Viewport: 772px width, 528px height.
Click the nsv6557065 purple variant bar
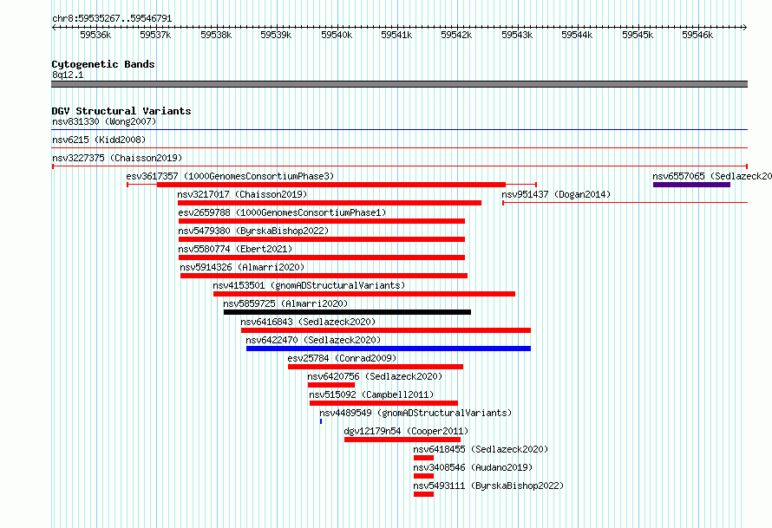(691, 185)
